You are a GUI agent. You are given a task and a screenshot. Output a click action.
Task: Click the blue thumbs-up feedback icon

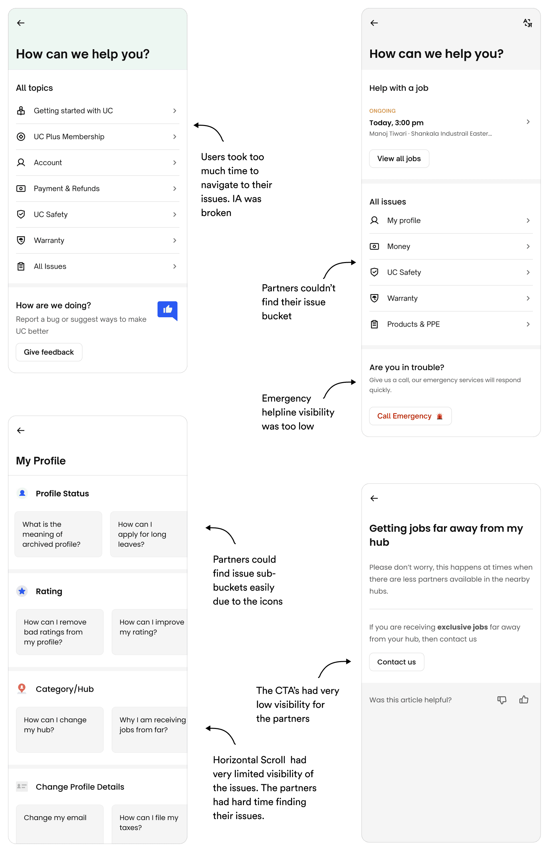167,311
